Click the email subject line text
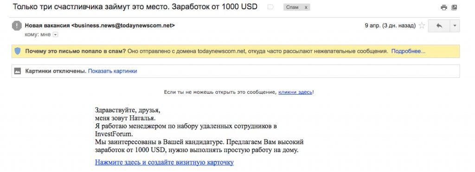 (x=135, y=6)
